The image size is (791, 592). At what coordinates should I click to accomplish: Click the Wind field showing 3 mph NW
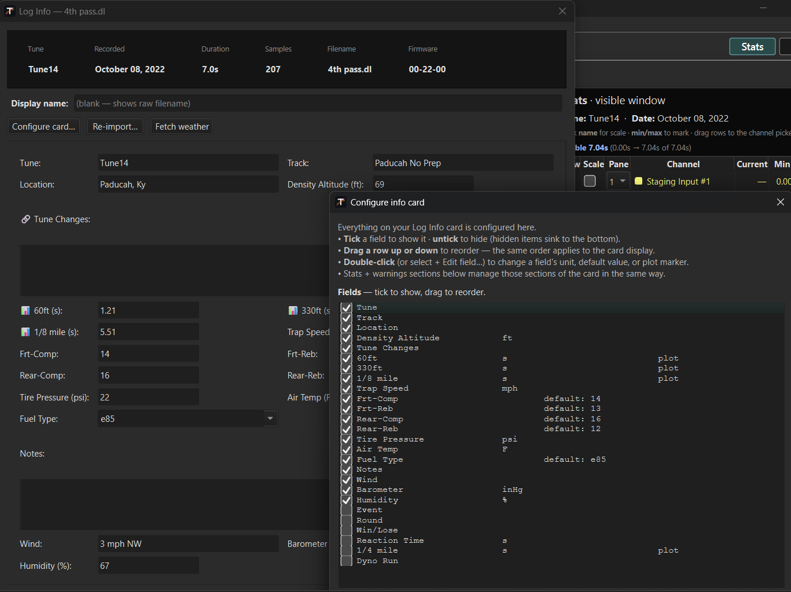[x=188, y=544]
